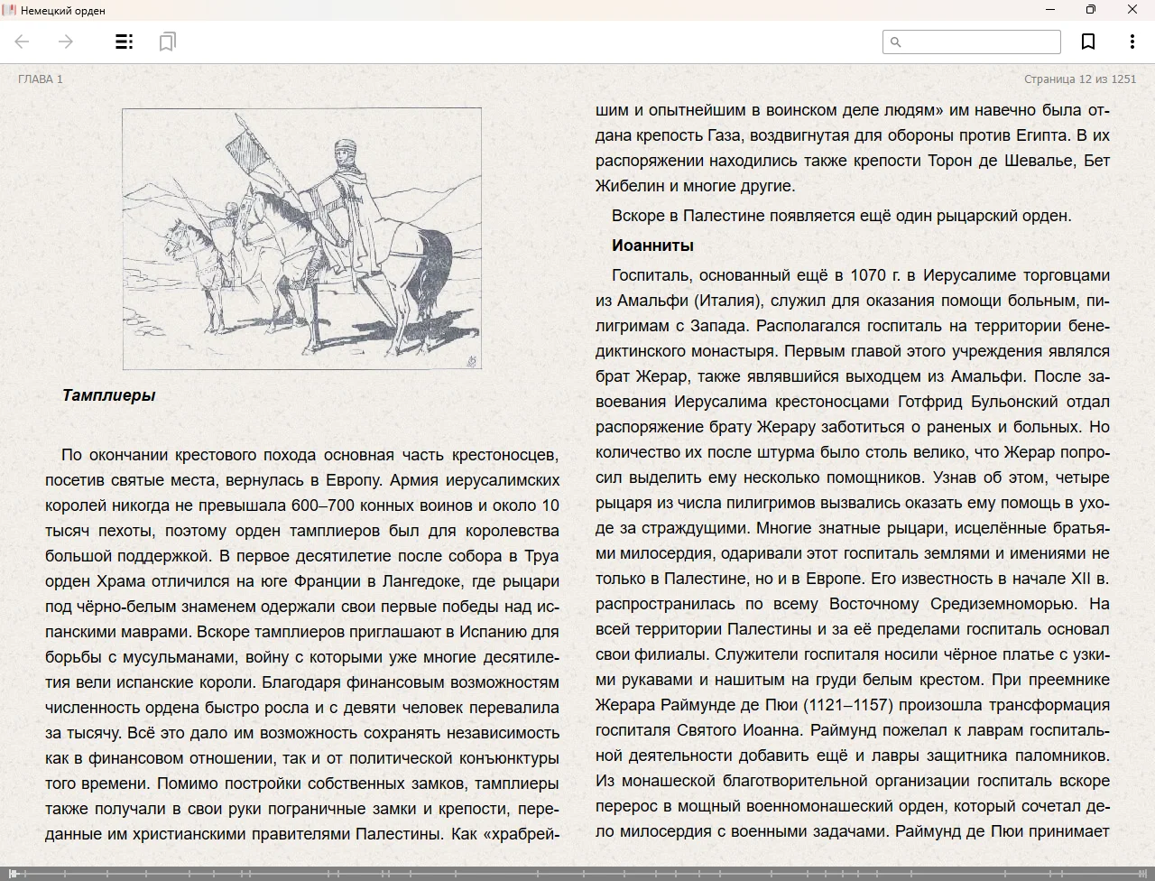The image size is (1155, 881).
Task: Click the back arrow navigation icon
Action: coord(23,42)
